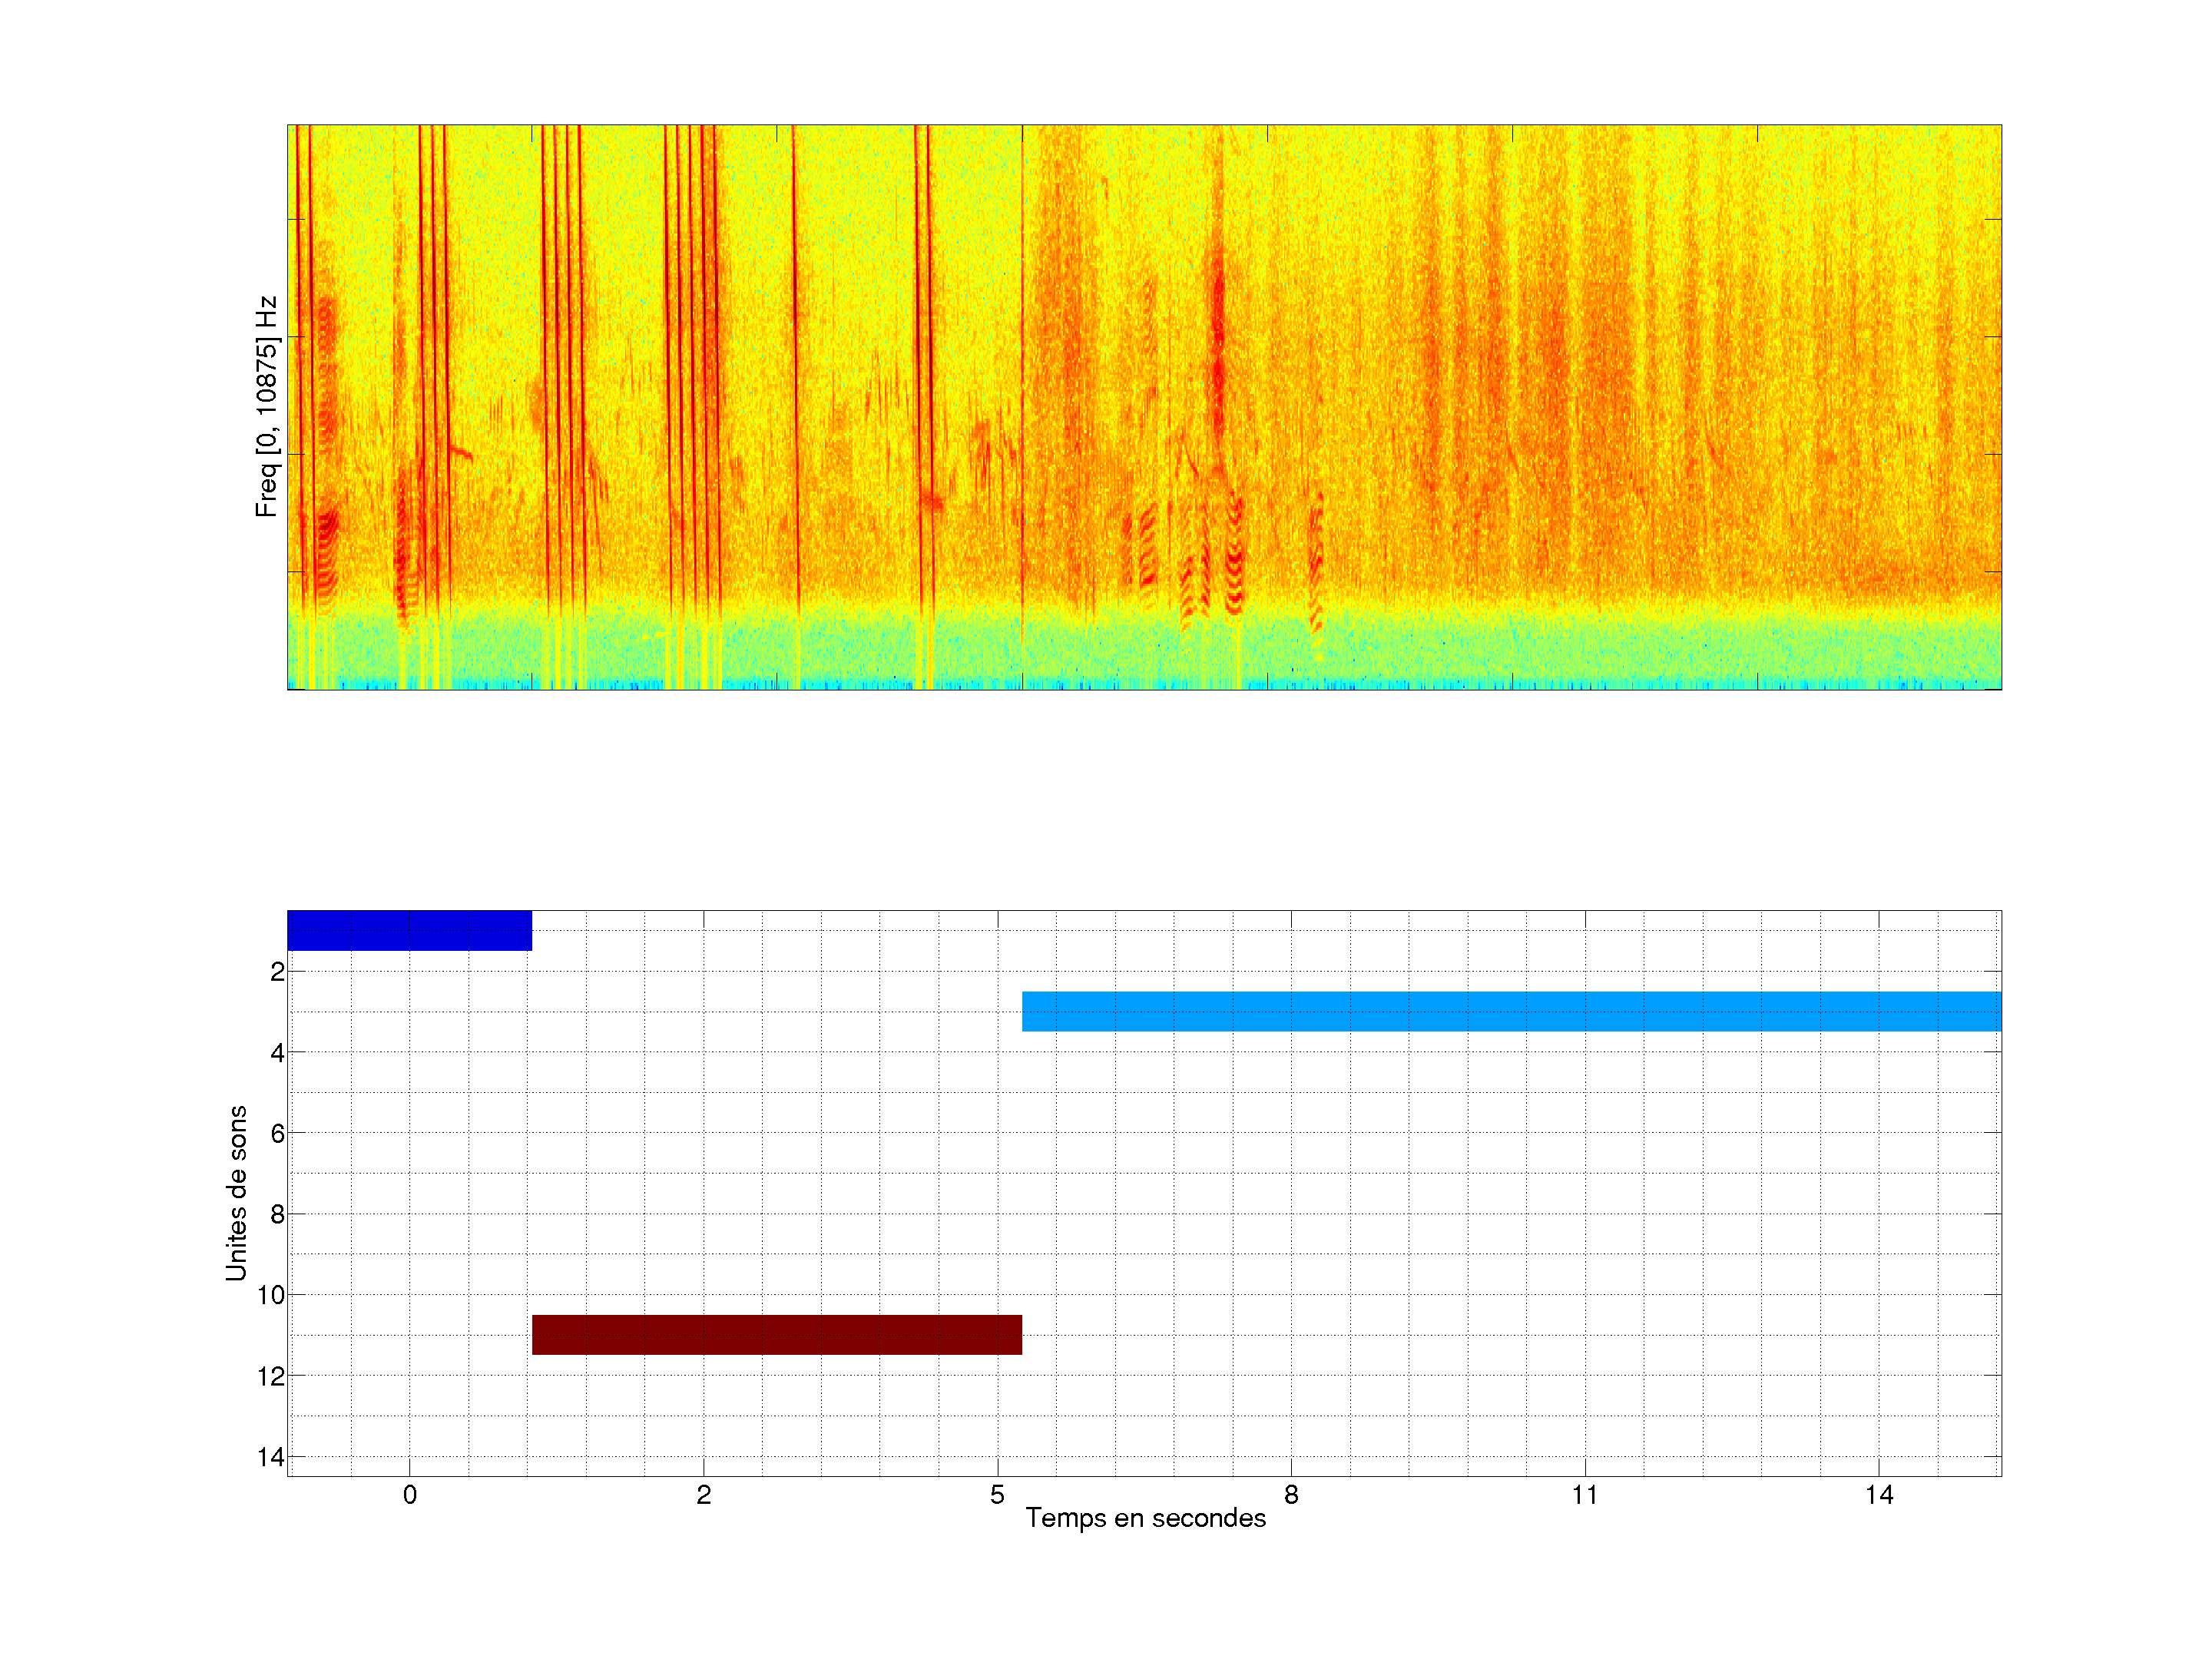Image resolution: width=2212 pixels, height=1659 pixels.
Task: Click the y-axis tick label 10
Action: pyautogui.click(x=271, y=1295)
